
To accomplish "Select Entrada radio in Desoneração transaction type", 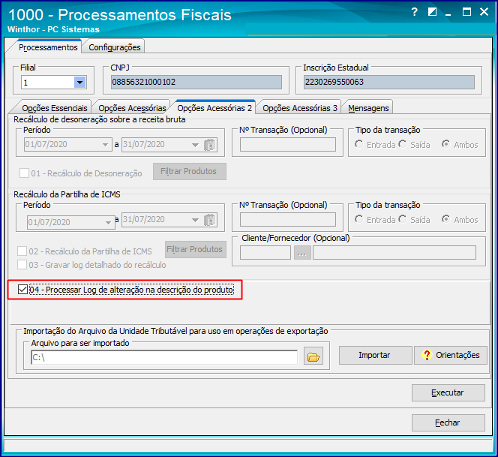I will tap(359, 144).
